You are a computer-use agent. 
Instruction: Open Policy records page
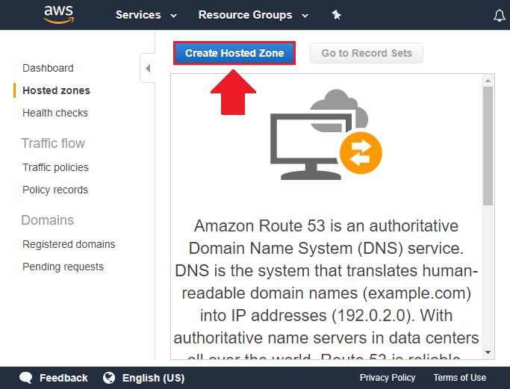55,190
